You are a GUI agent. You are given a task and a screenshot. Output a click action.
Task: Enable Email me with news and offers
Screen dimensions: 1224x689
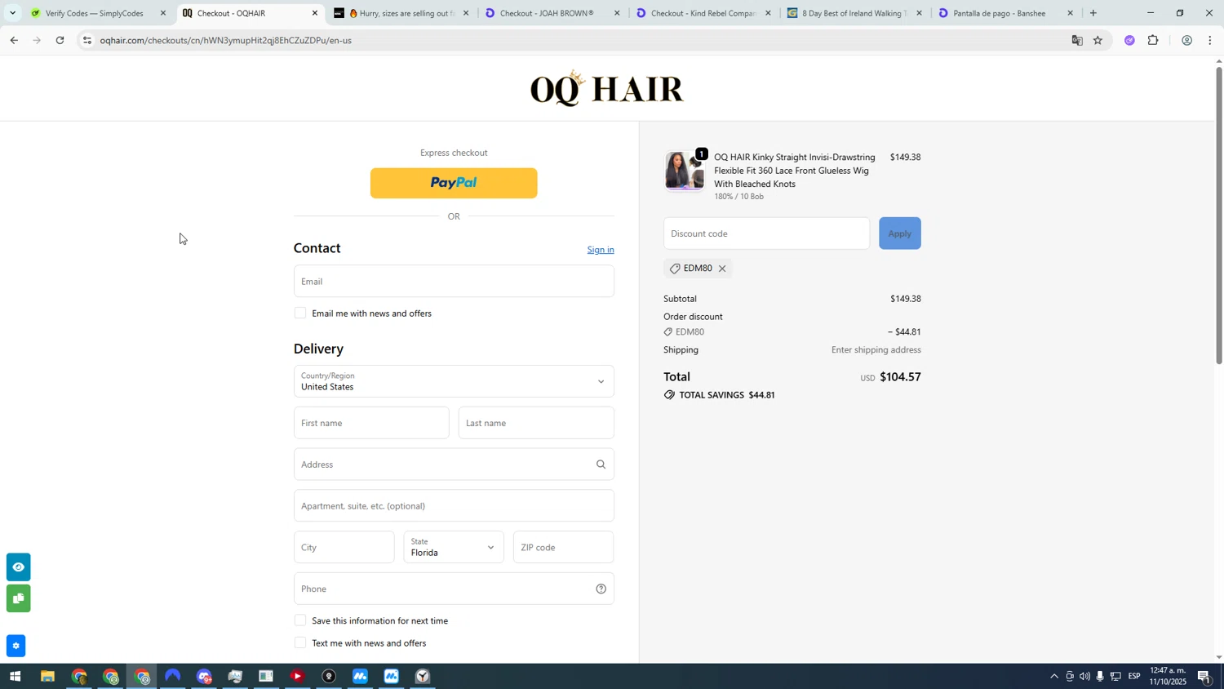tap(300, 313)
